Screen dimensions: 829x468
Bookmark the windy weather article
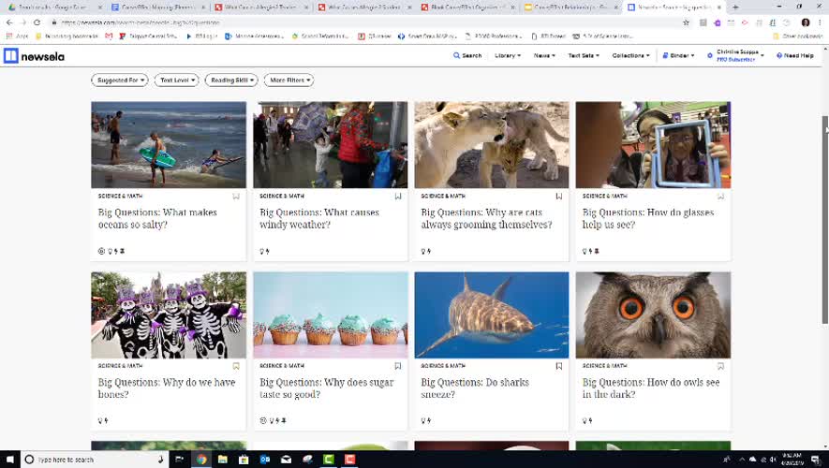tap(398, 197)
